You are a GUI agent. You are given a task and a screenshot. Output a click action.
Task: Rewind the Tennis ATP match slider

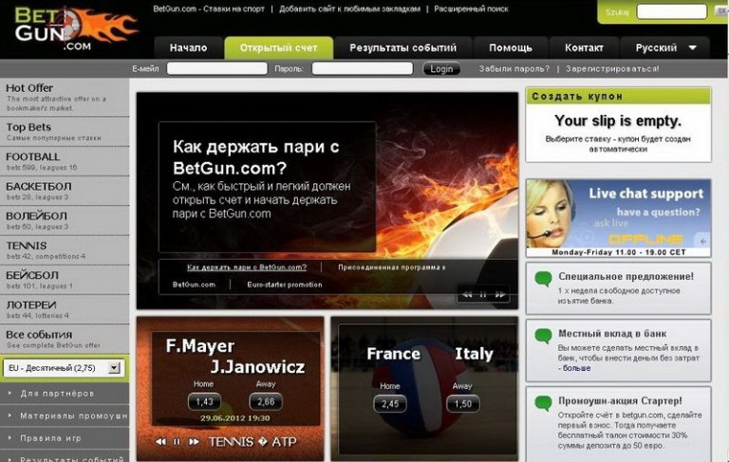point(160,441)
